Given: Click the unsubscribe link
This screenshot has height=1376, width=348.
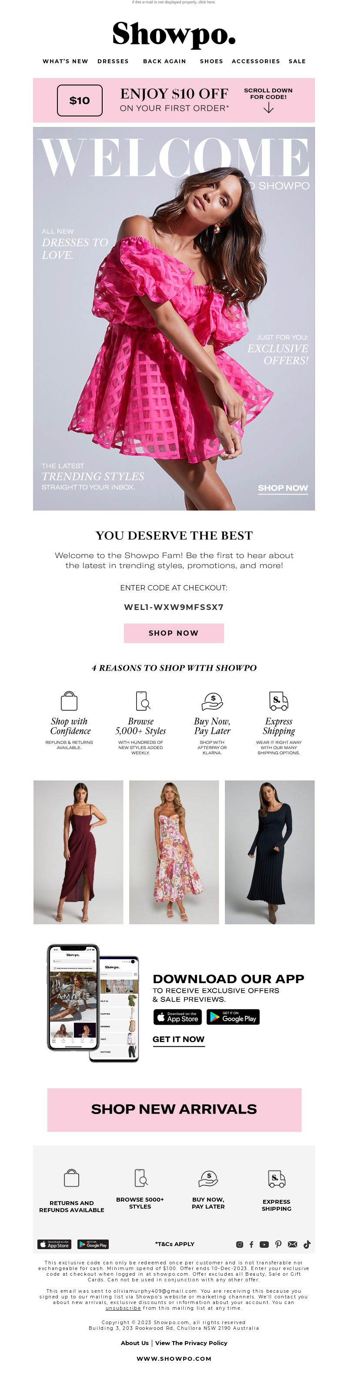Looking at the screenshot, I should [x=123, y=1308].
